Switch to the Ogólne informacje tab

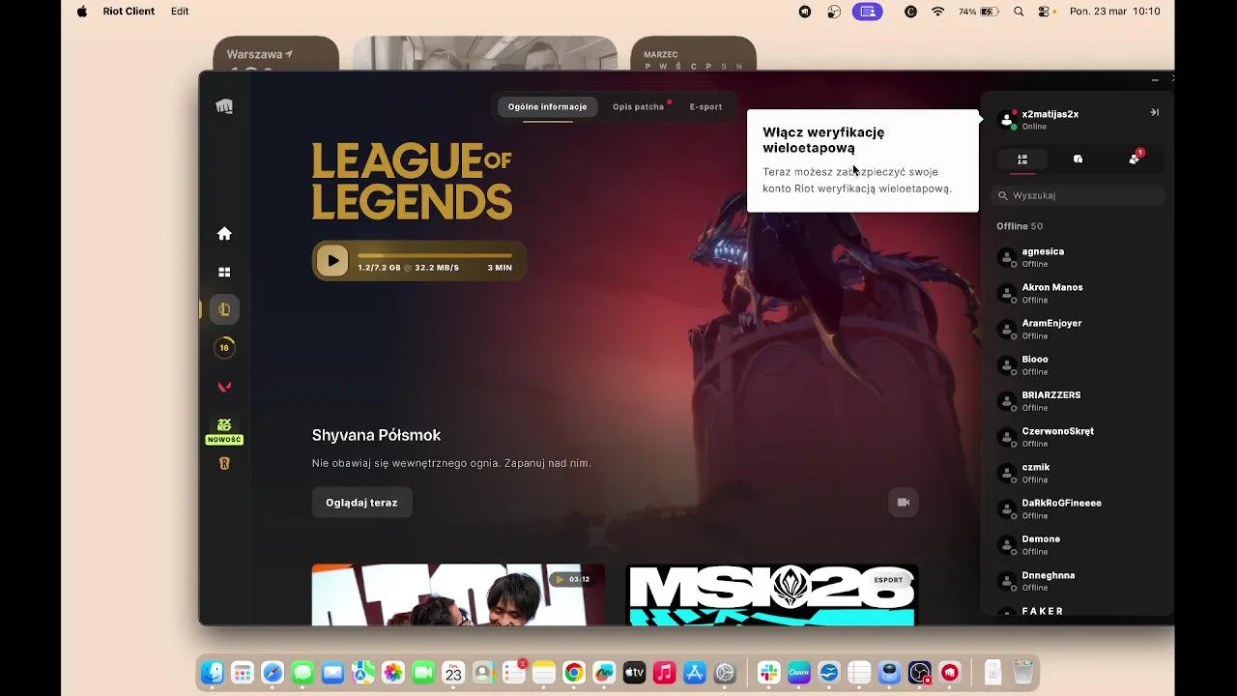pos(548,107)
